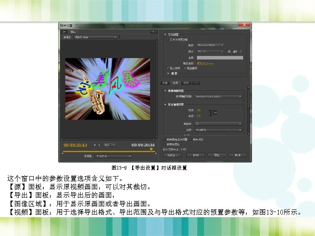Image resolution: width=315 pixels, height=236 pixels.
Task: Click the orange output name link
Action: (x=205, y=63)
